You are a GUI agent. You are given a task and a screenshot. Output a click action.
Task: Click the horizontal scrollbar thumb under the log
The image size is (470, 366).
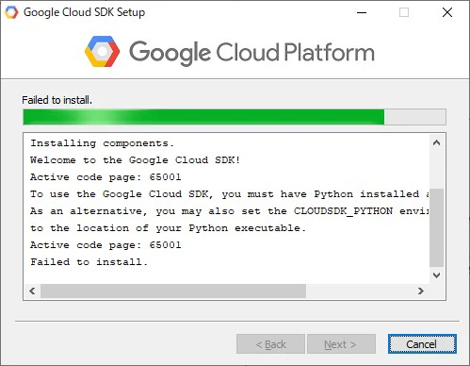(x=173, y=291)
